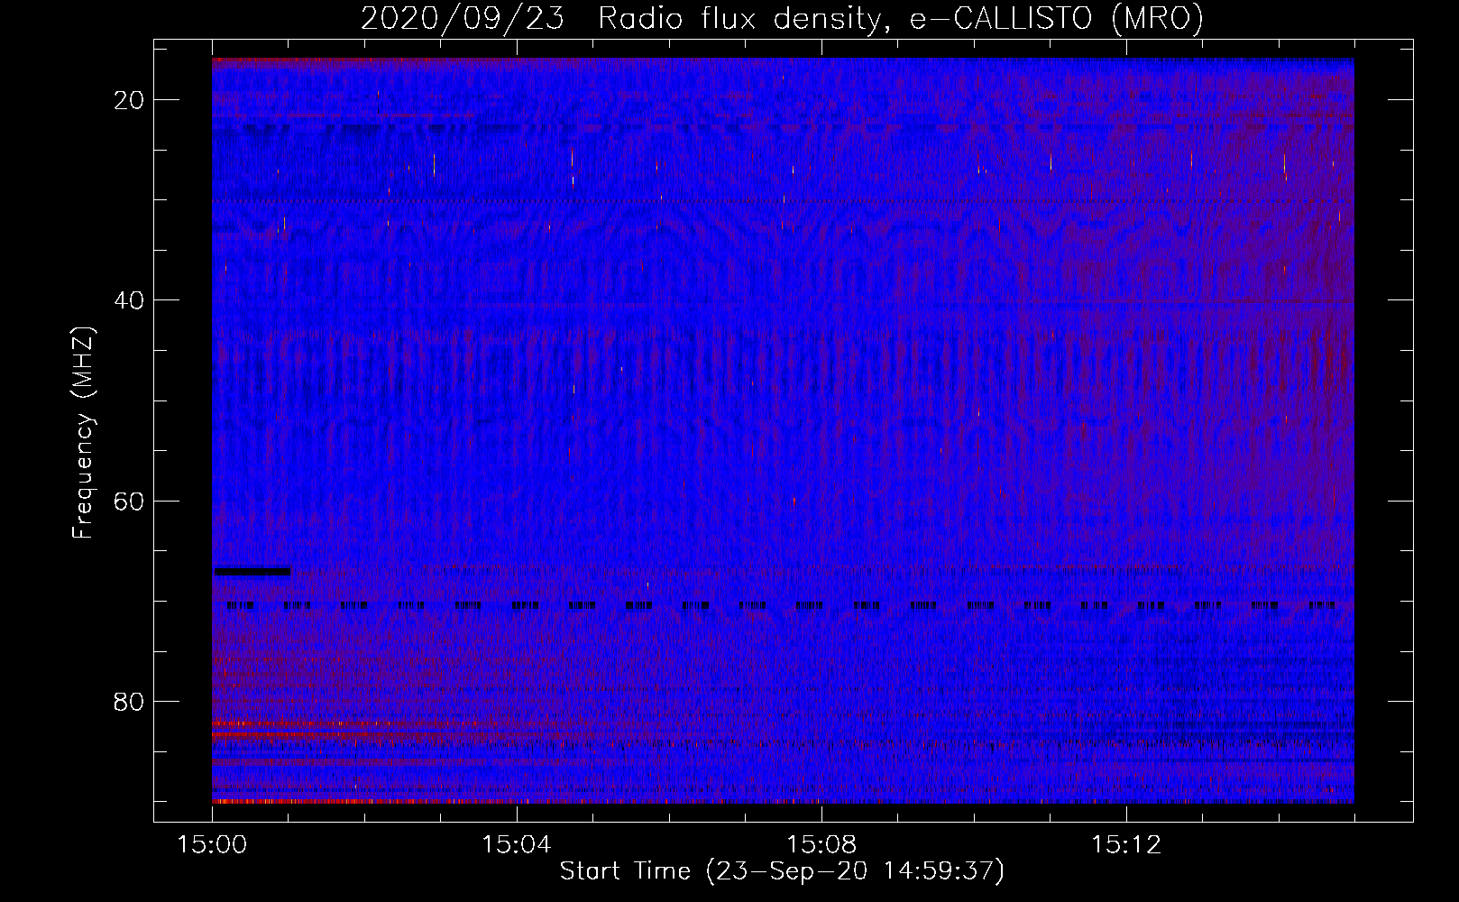
Task: Click the 20 MHz frequency tick label
Action: coord(129,100)
